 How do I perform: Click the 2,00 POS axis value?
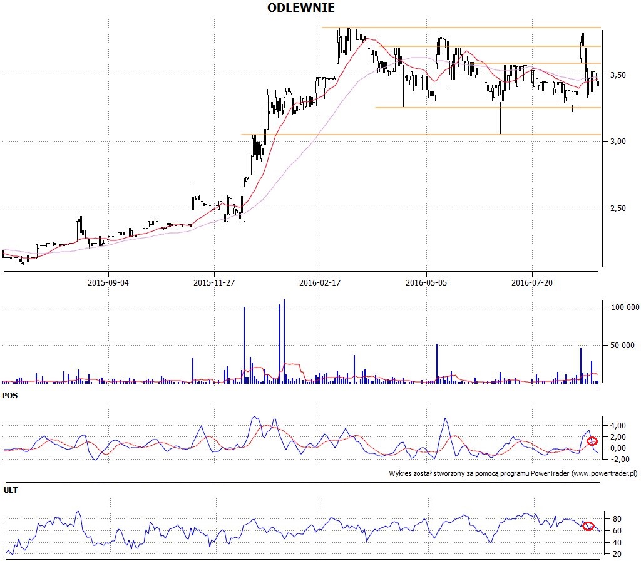click(618, 436)
